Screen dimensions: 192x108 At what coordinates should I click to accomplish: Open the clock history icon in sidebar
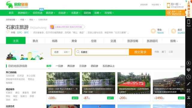(x=189, y=77)
